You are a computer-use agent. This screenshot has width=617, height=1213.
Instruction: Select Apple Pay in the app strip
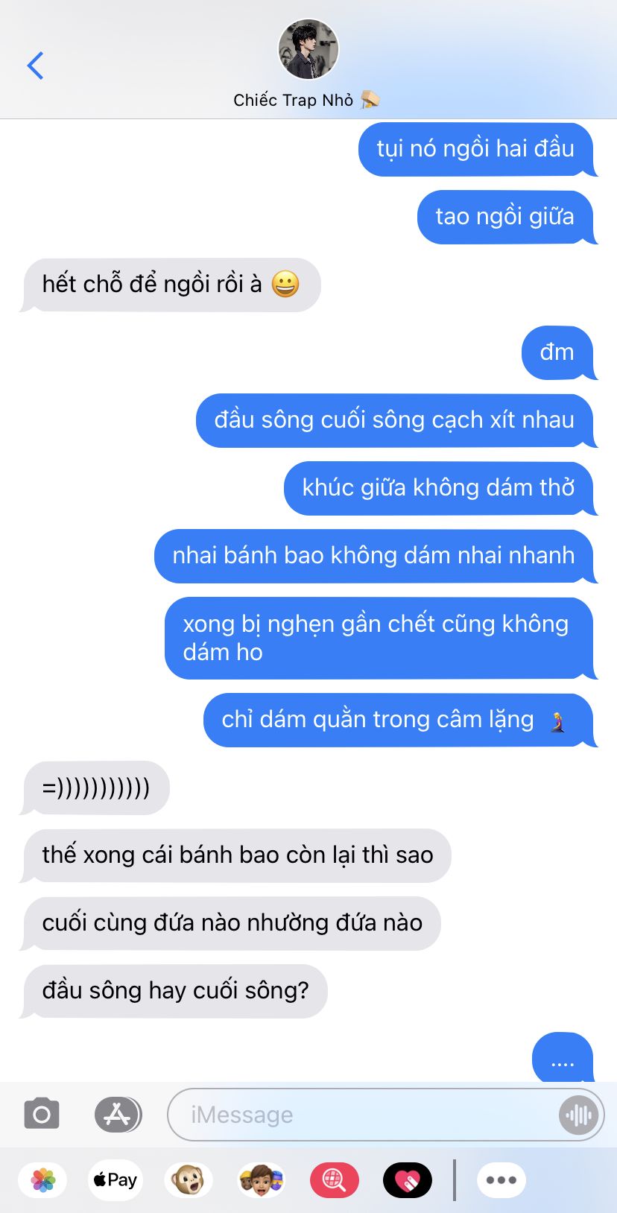click(115, 1180)
